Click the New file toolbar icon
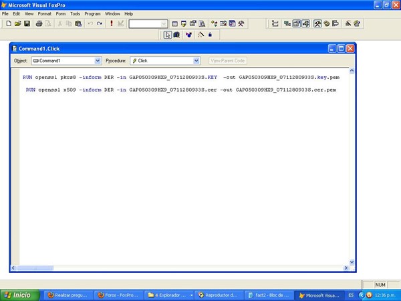This screenshot has width=401, height=301. 8,23
